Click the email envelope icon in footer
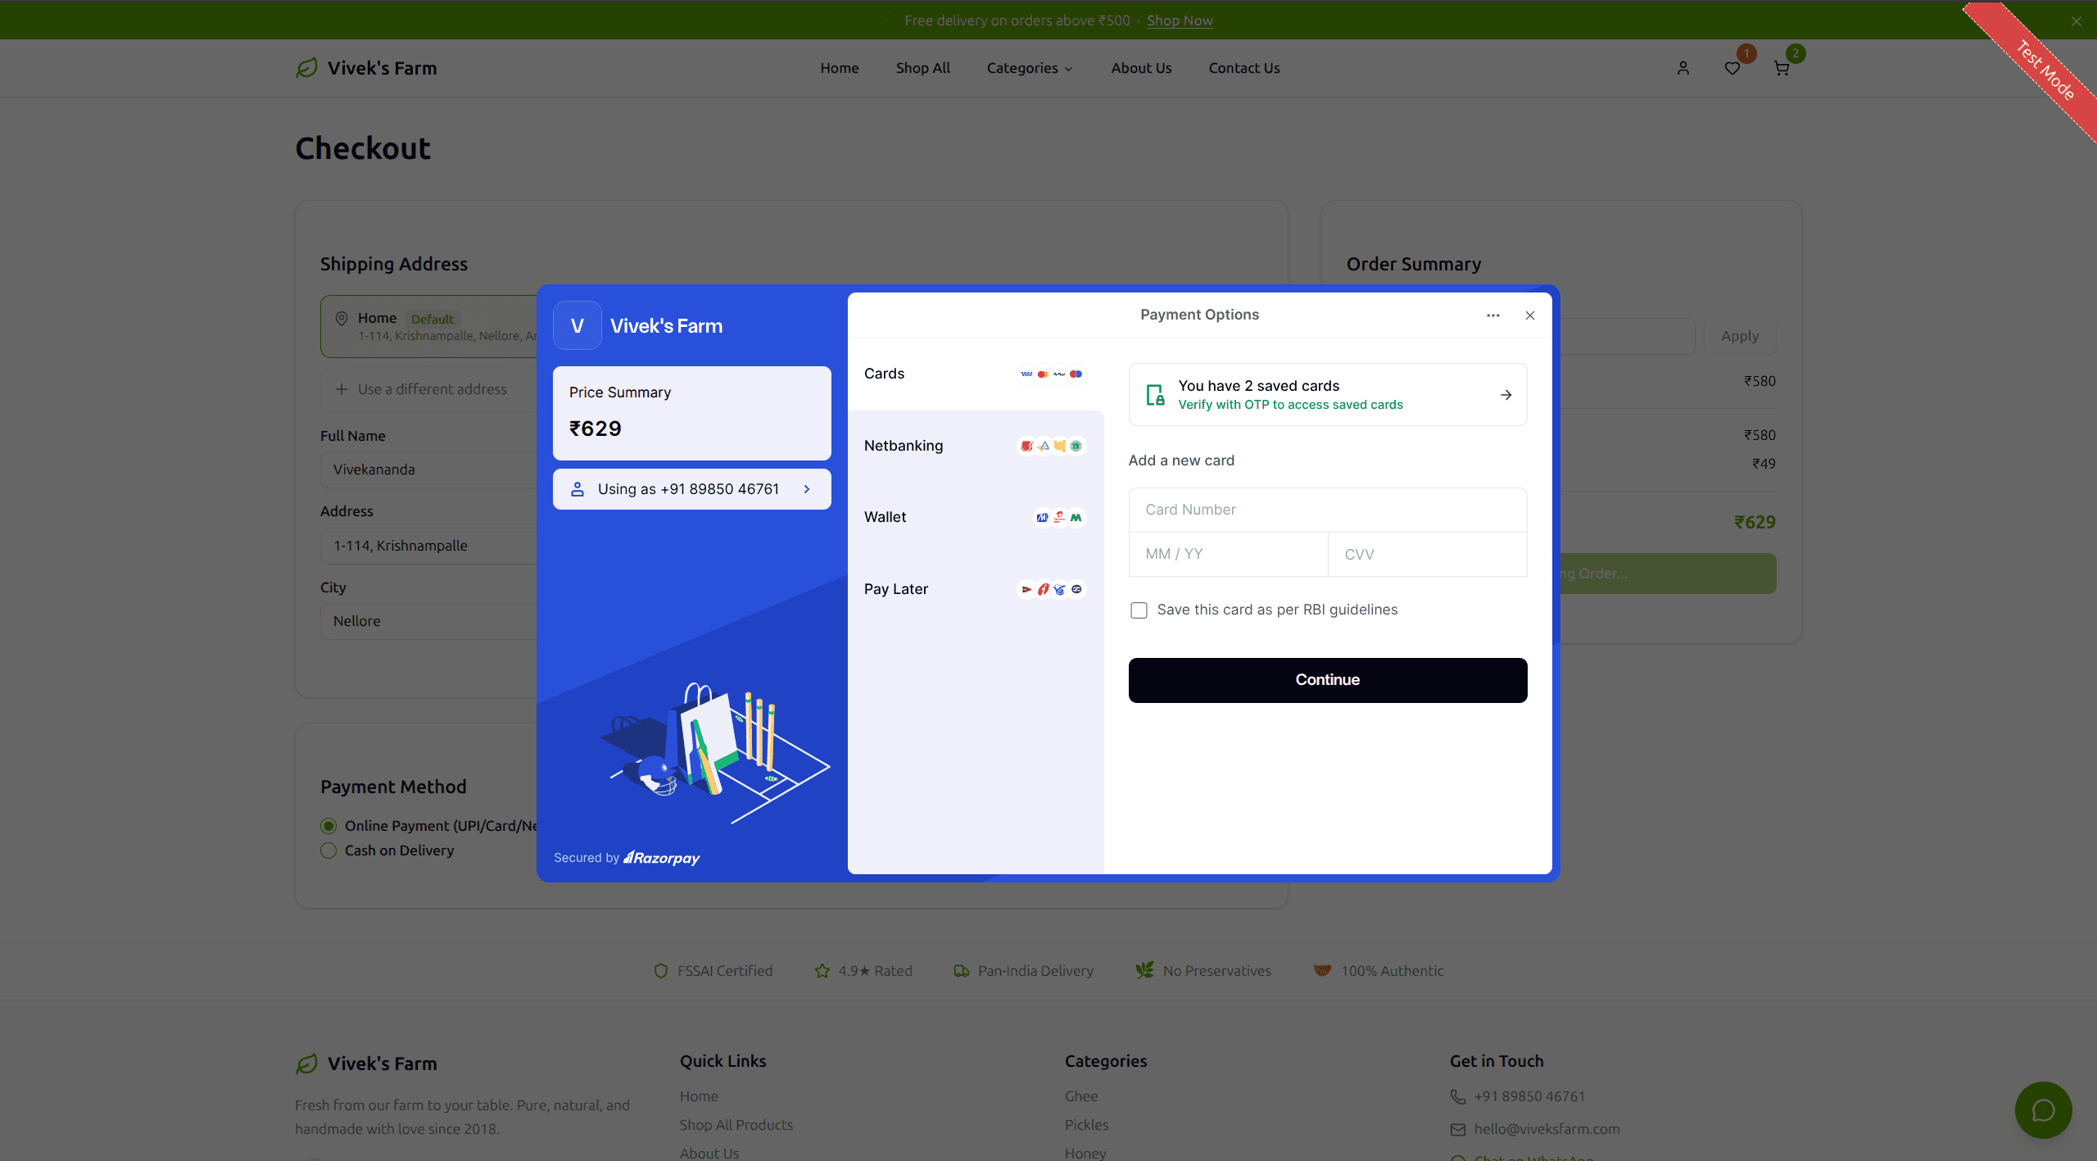The width and height of the screenshot is (2097, 1161). click(x=1458, y=1130)
